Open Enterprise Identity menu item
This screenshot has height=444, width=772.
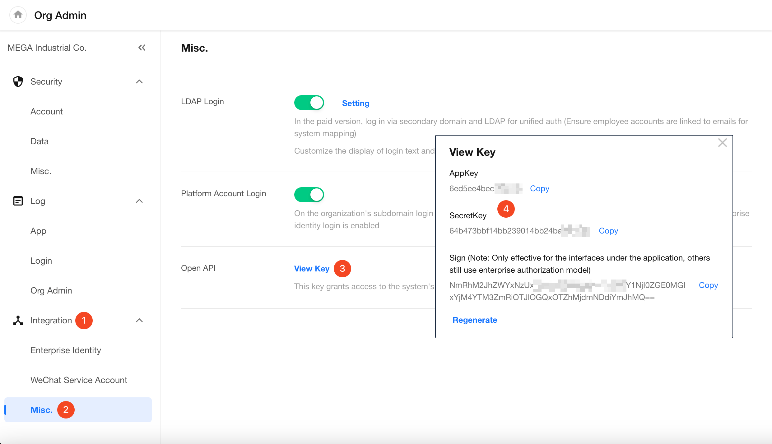pyautogui.click(x=66, y=350)
